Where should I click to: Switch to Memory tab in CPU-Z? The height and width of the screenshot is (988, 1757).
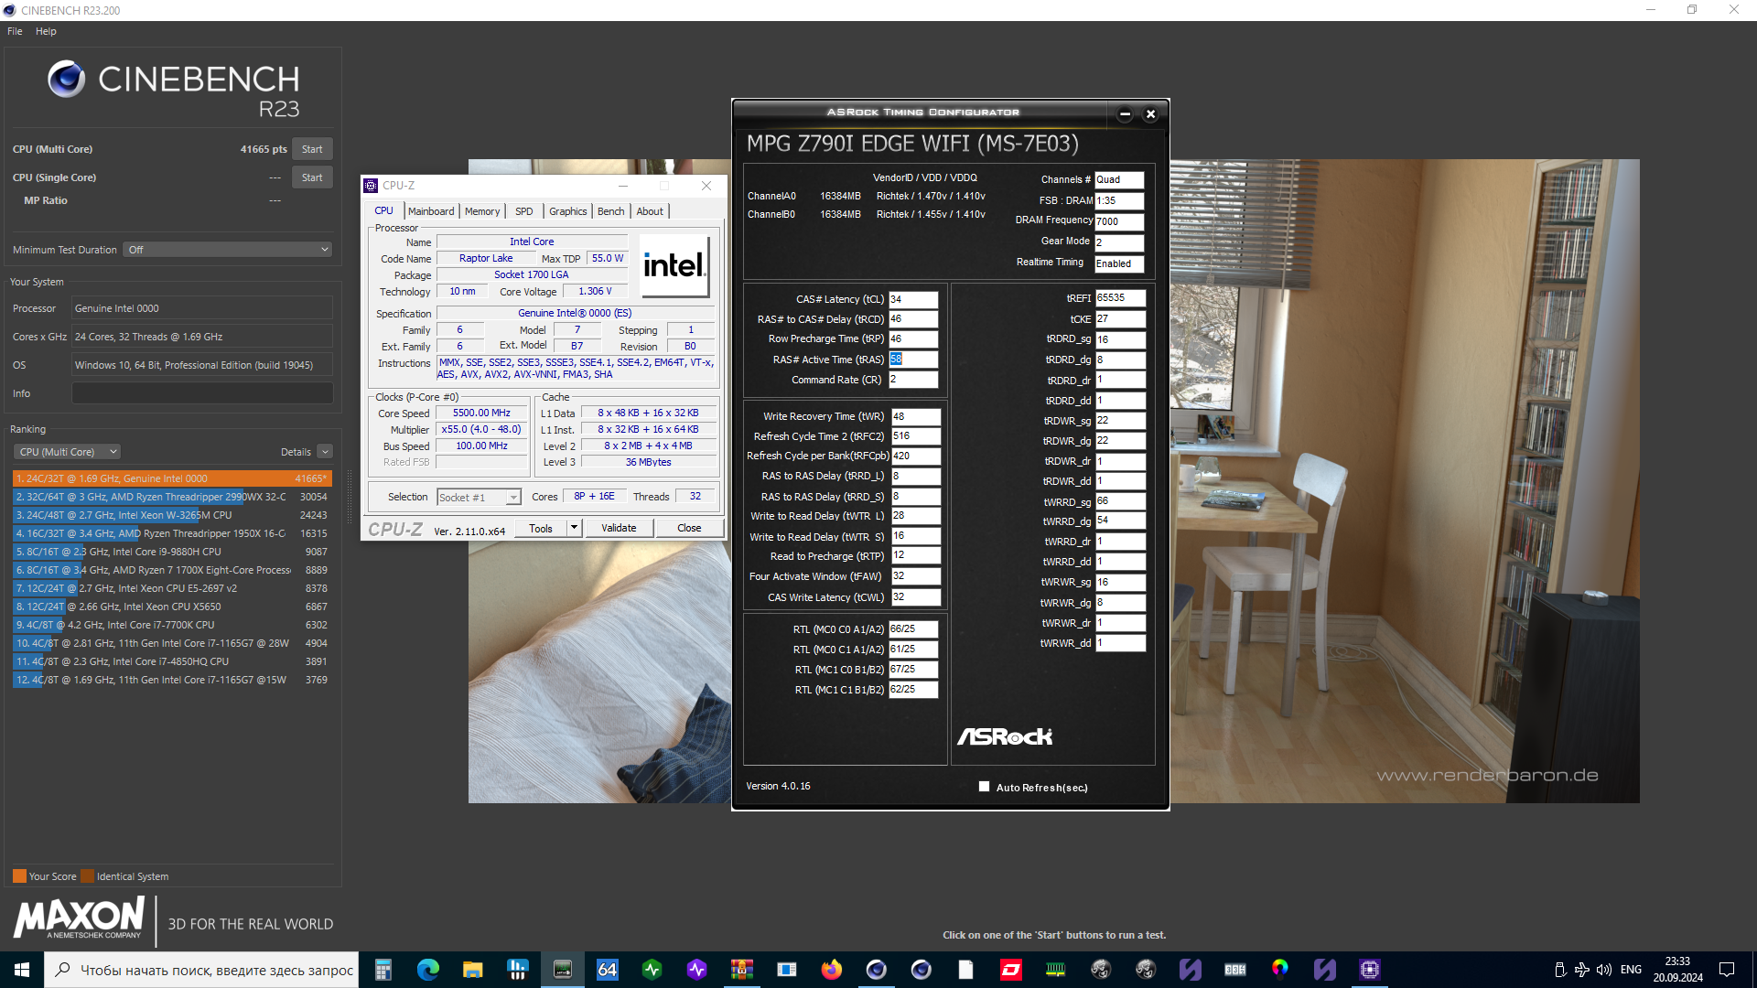[x=481, y=211]
